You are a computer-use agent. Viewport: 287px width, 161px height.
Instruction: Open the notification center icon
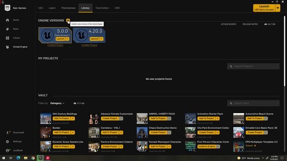point(282,158)
